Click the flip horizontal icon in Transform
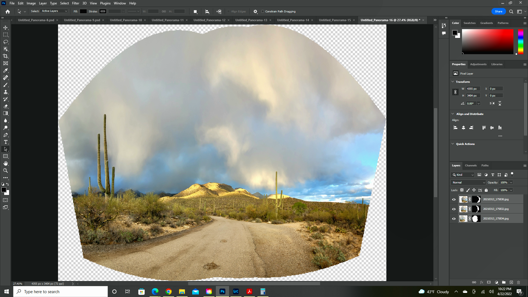Viewport: 528px width, 297px height. click(x=492, y=103)
